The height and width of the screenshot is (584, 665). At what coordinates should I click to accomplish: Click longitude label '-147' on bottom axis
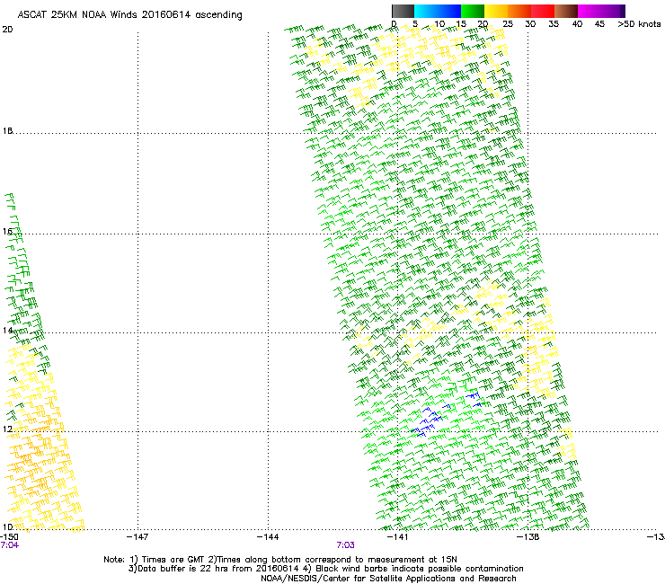(x=137, y=537)
